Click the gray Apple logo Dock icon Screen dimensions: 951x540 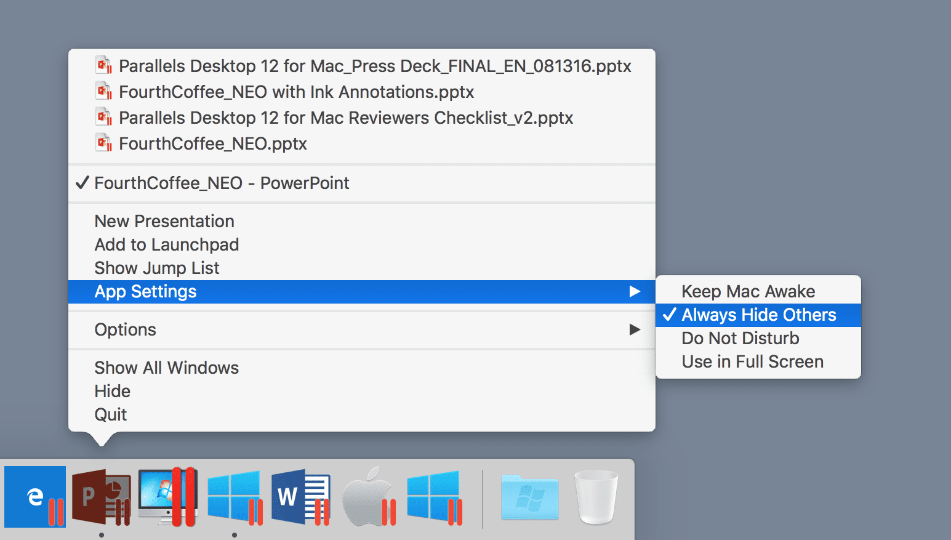tap(369, 497)
